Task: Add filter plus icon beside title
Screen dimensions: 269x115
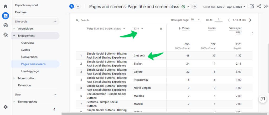Action: [195, 7]
